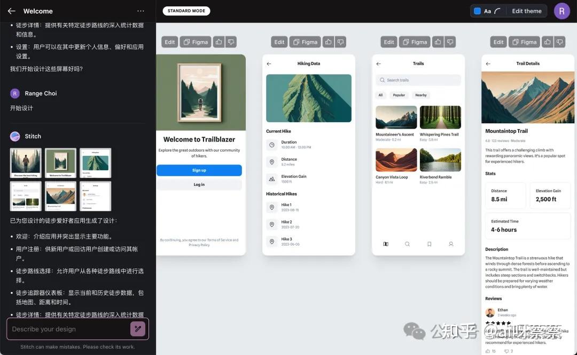The width and height of the screenshot is (577, 355).
Task: Open the Standard Mode selector
Action: click(x=186, y=10)
